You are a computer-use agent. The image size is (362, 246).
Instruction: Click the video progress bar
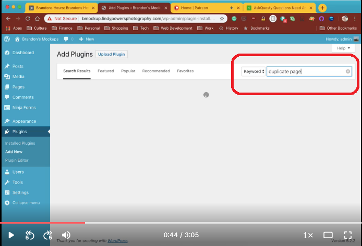(x=181, y=223)
